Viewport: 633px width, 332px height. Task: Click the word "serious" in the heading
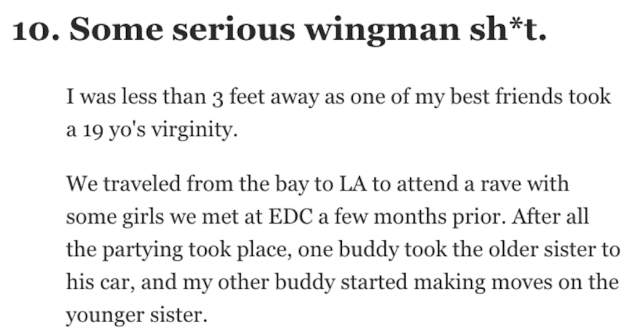[234, 30]
